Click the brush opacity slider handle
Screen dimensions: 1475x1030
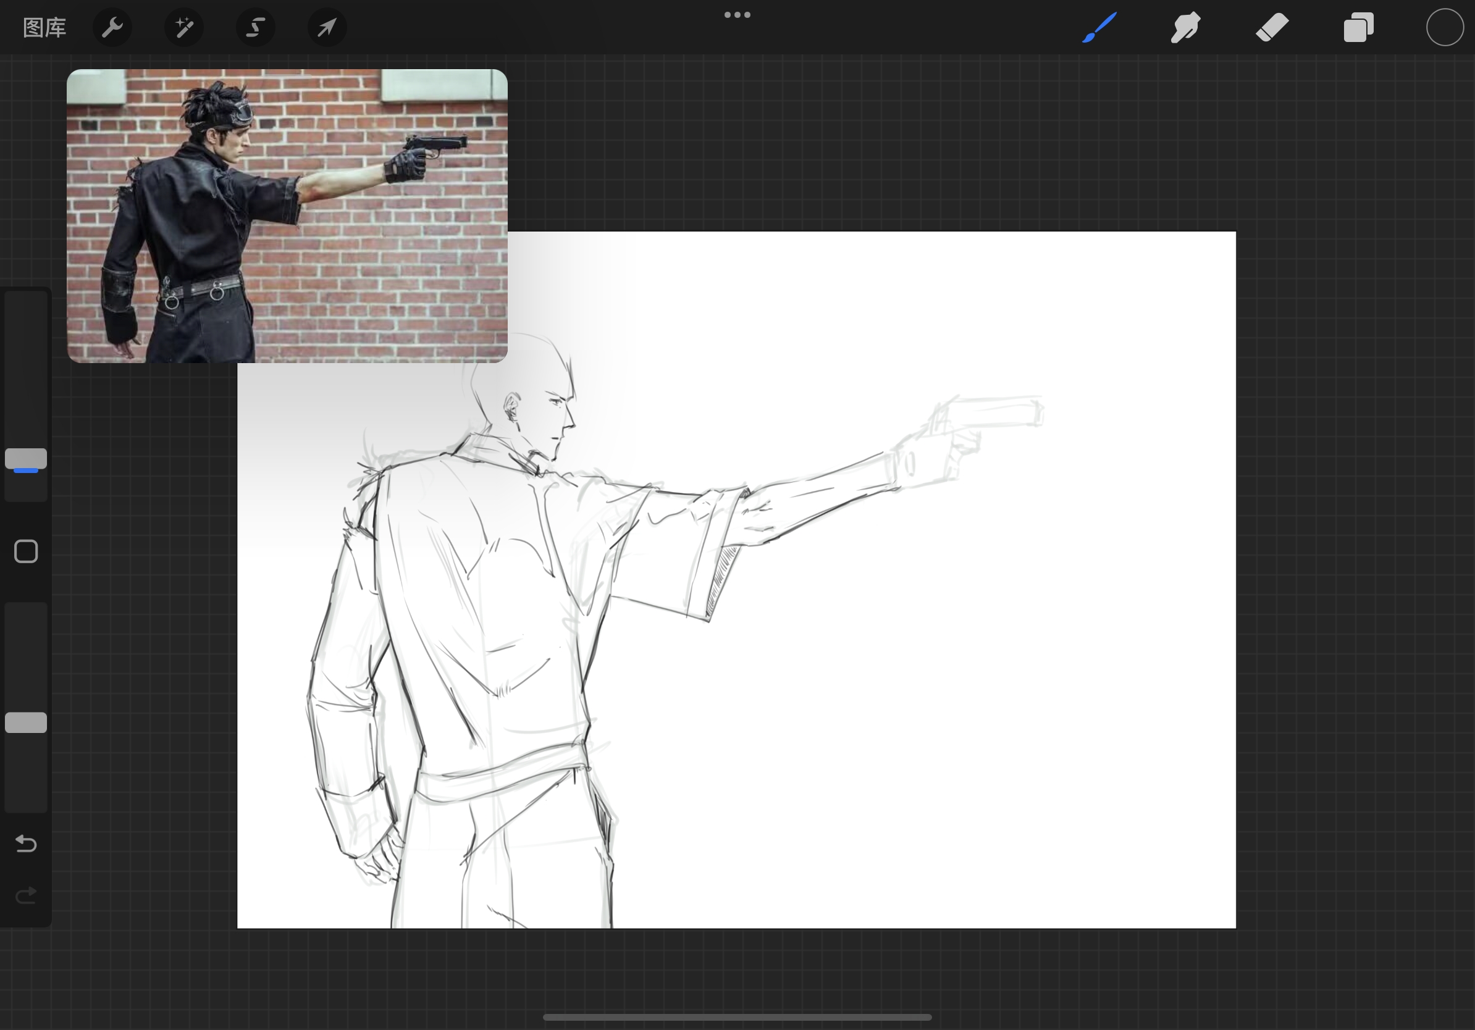point(26,722)
